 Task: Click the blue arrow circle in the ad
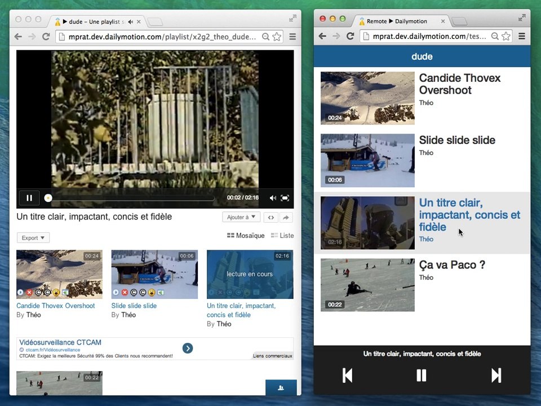point(188,348)
